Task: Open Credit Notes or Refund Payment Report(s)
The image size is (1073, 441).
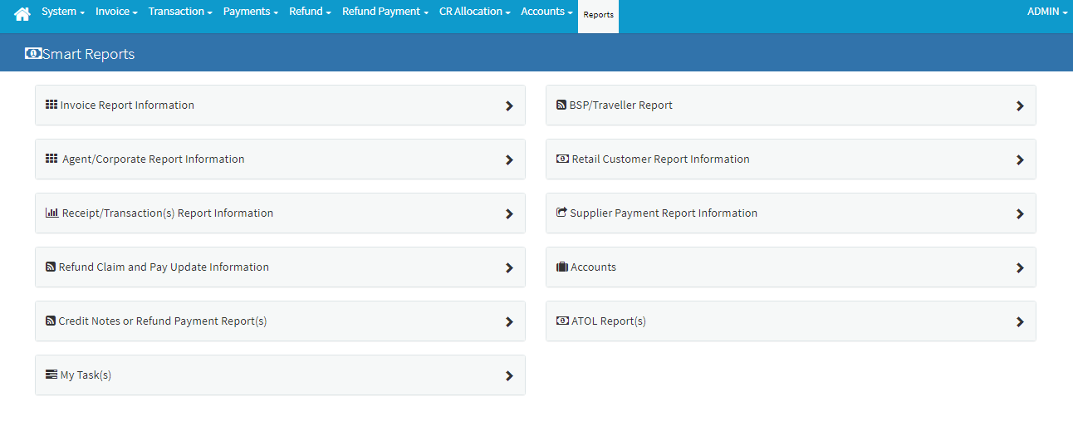Action: [163, 321]
